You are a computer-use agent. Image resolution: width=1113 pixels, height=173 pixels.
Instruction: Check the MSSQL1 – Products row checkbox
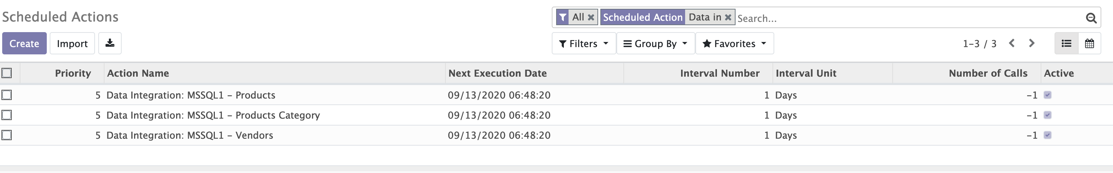click(7, 95)
